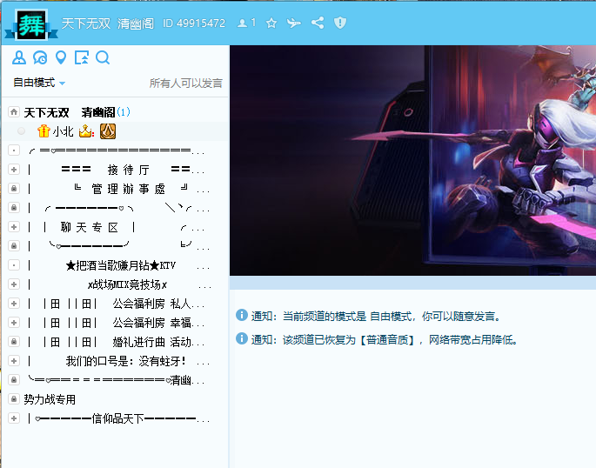
Task: Expand the 接待厅 channel
Action: click(x=14, y=169)
